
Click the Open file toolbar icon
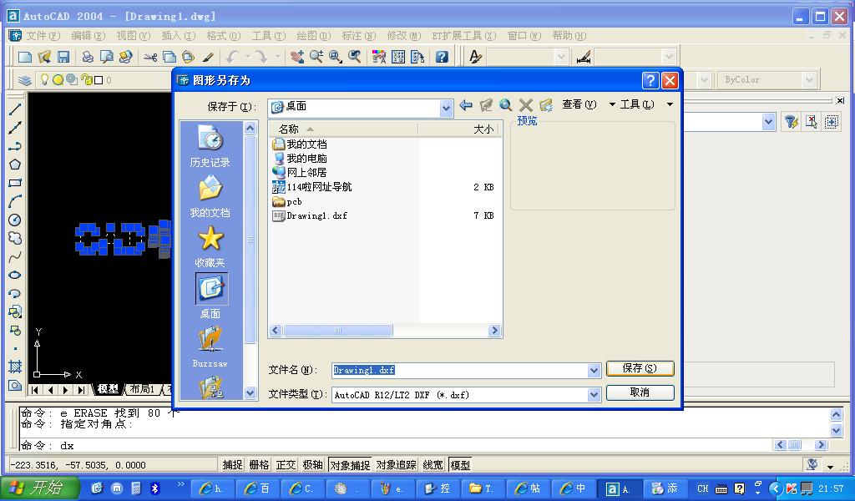[x=44, y=57]
